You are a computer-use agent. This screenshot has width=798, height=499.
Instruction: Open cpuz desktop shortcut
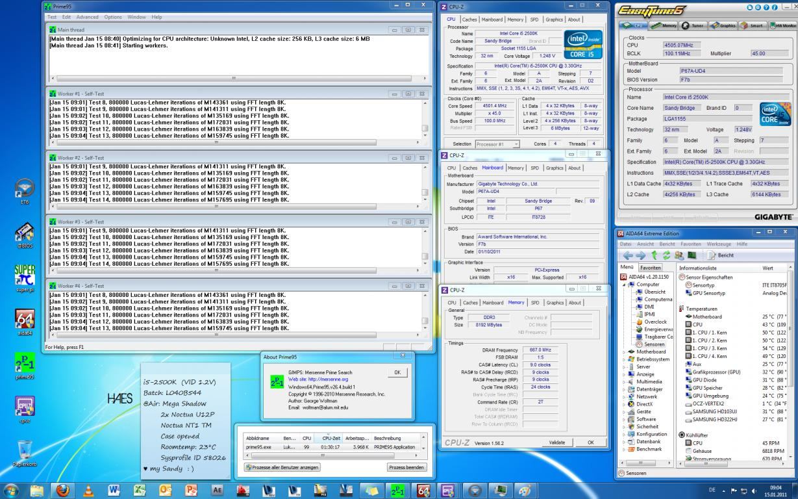pyautogui.click(x=25, y=409)
